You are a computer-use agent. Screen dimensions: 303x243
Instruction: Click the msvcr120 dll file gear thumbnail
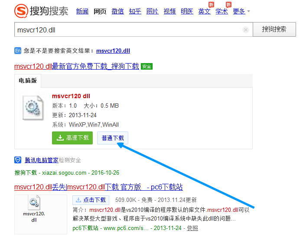pyautogui.click(x=33, y=108)
